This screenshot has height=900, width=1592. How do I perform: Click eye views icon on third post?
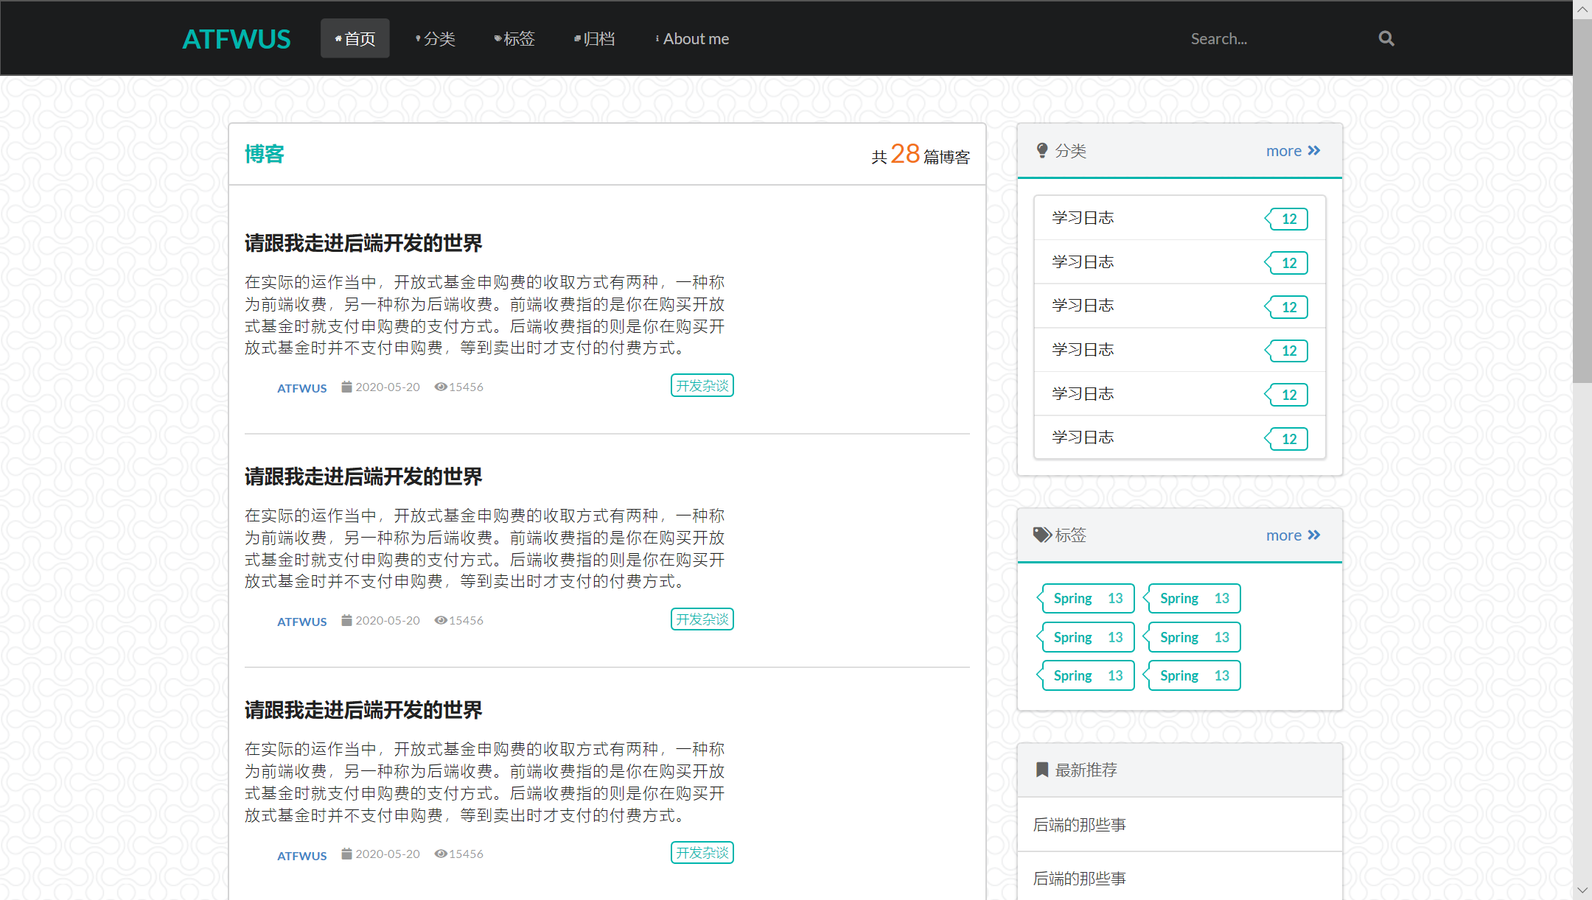[x=441, y=854]
